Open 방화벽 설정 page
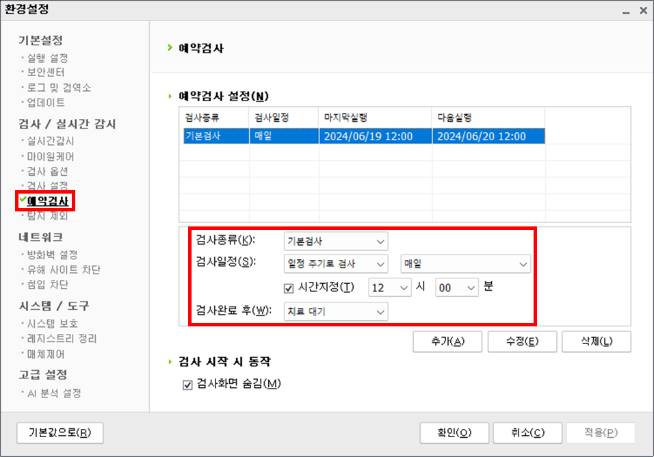654x457 pixels. (52, 254)
